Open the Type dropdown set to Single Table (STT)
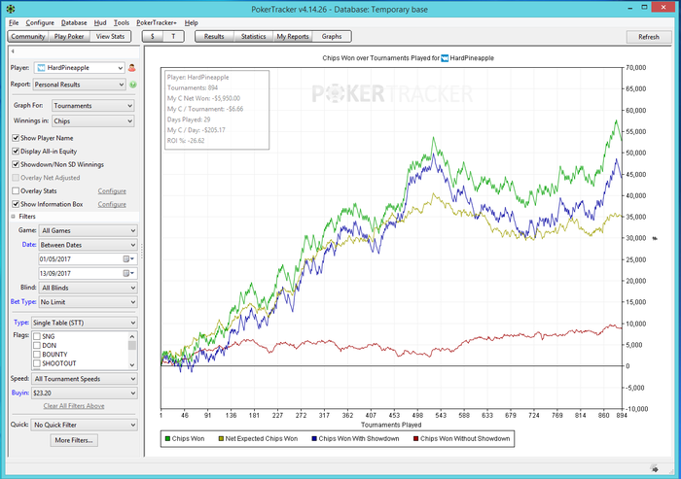This screenshot has height=479, width=681. coord(85,321)
